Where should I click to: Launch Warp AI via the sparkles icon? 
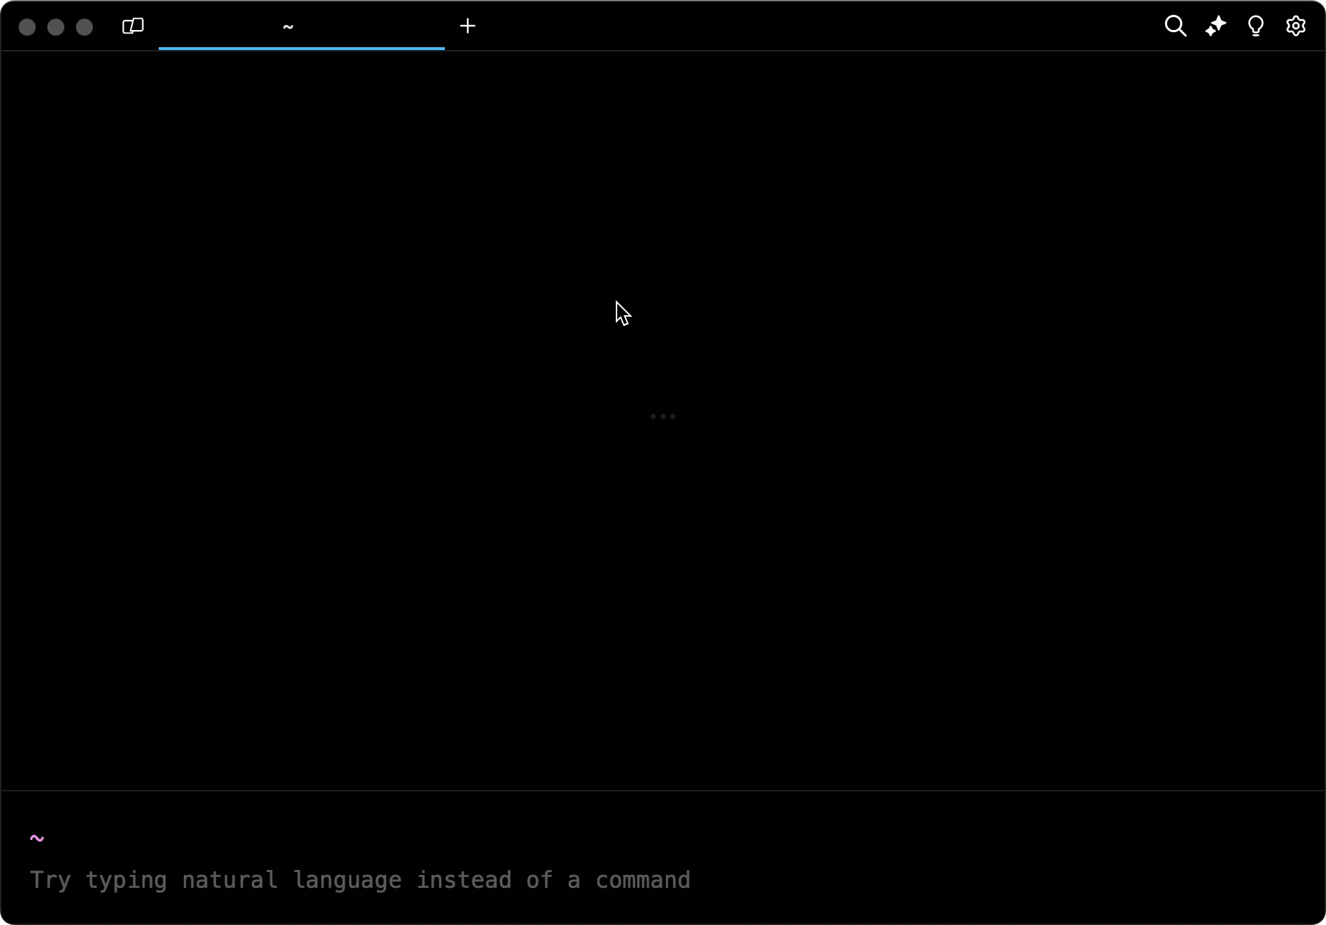point(1215,26)
